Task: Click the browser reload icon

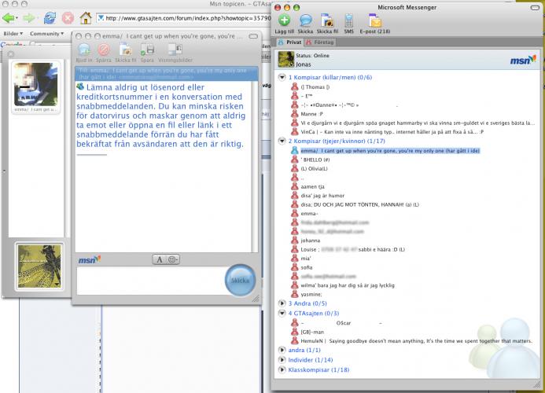Action: point(50,17)
